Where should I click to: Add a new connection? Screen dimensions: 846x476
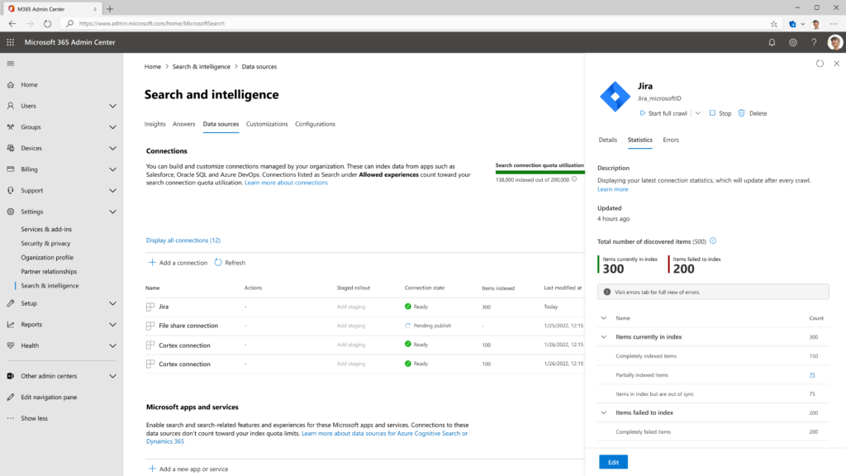click(x=180, y=262)
